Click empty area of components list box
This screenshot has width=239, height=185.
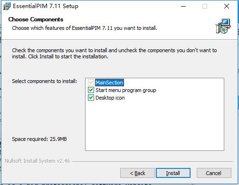click(x=154, y=127)
